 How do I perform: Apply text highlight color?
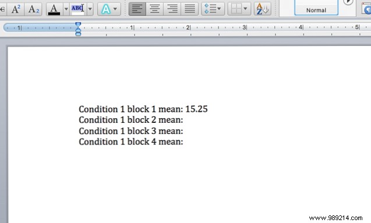[x=78, y=9]
